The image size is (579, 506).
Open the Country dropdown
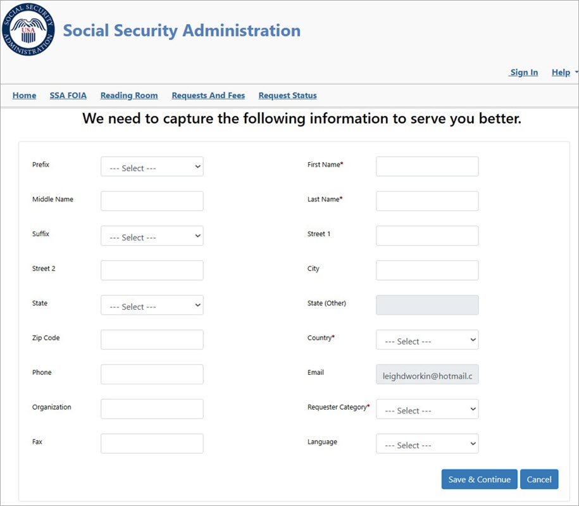(x=426, y=339)
